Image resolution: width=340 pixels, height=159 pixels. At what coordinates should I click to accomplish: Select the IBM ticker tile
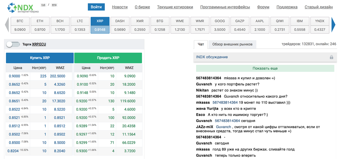[x=300, y=25]
